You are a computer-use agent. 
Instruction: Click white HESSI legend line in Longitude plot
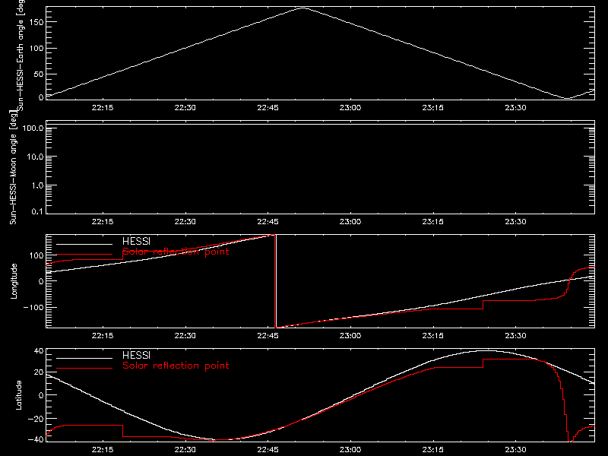pos(84,244)
